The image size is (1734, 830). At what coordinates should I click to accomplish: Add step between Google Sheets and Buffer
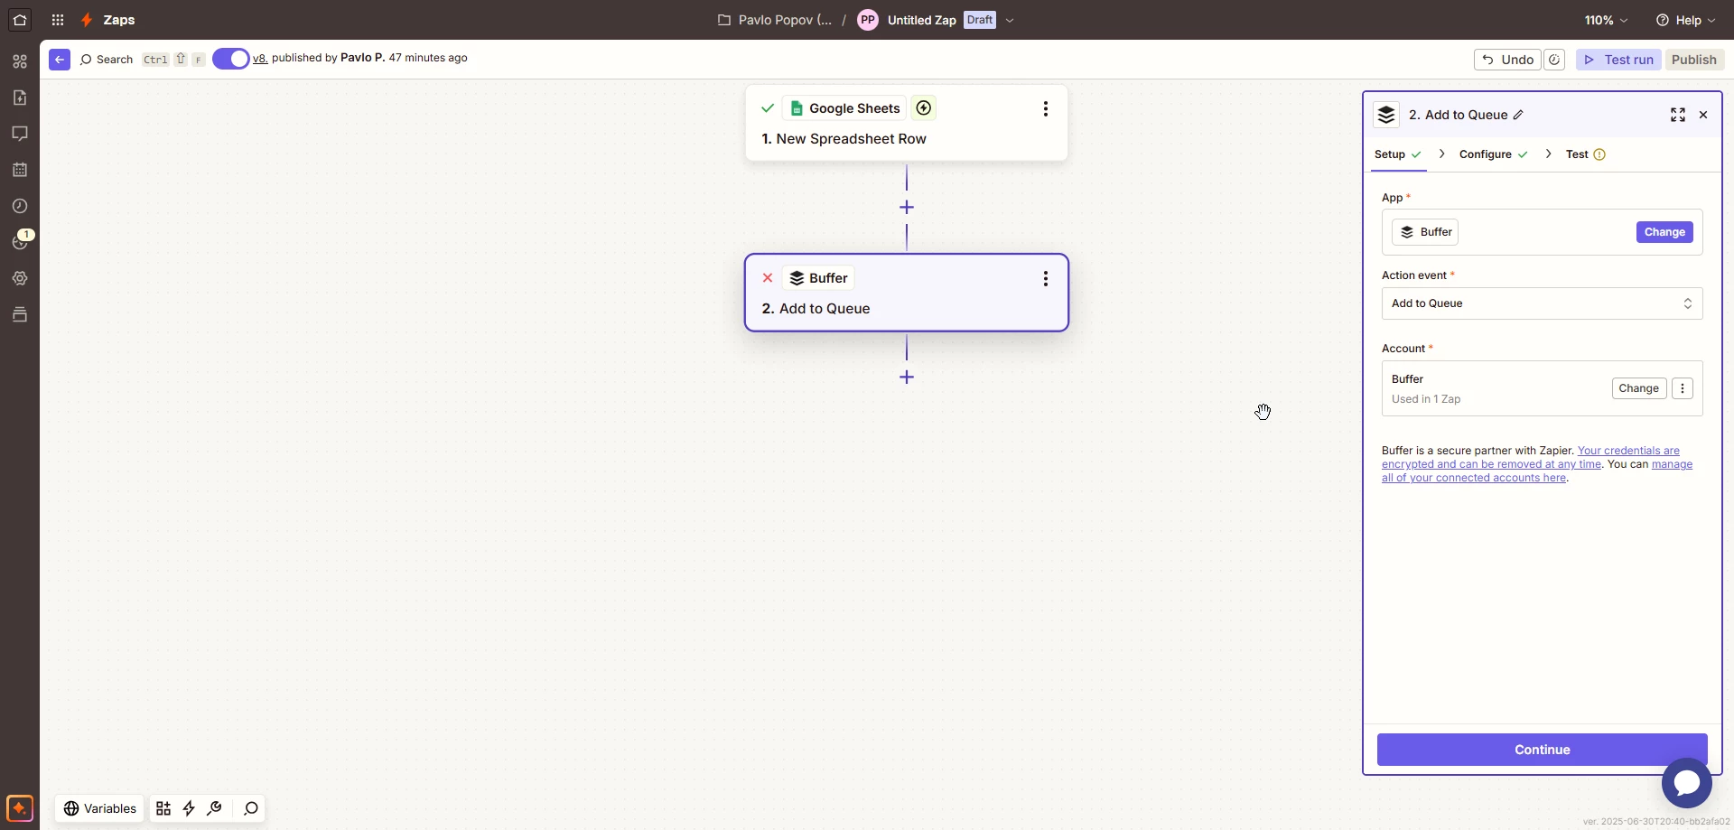(907, 208)
